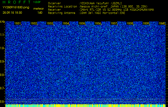
Task: Click time marker 1836
Action: [x=98, y=23]
